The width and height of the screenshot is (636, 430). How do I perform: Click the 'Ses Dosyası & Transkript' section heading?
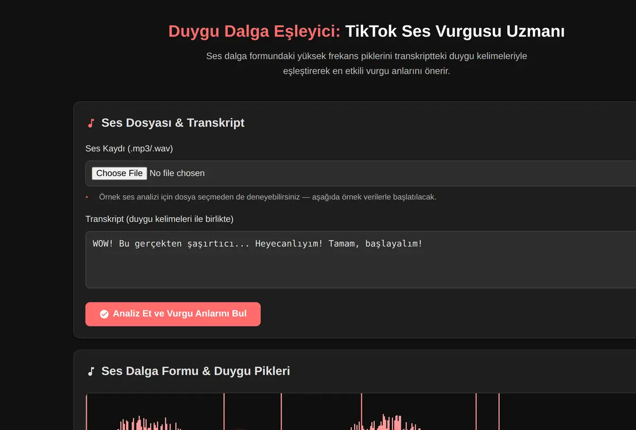(x=173, y=123)
